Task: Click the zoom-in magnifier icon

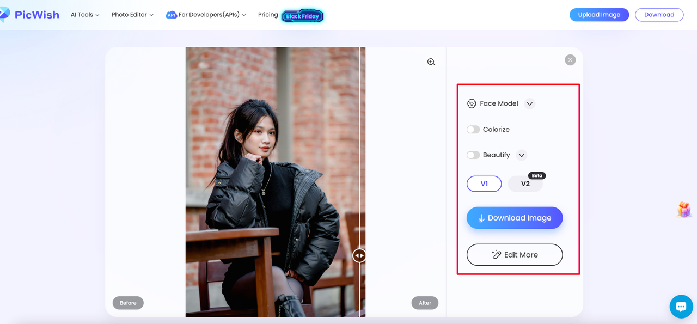Action: [431, 62]
